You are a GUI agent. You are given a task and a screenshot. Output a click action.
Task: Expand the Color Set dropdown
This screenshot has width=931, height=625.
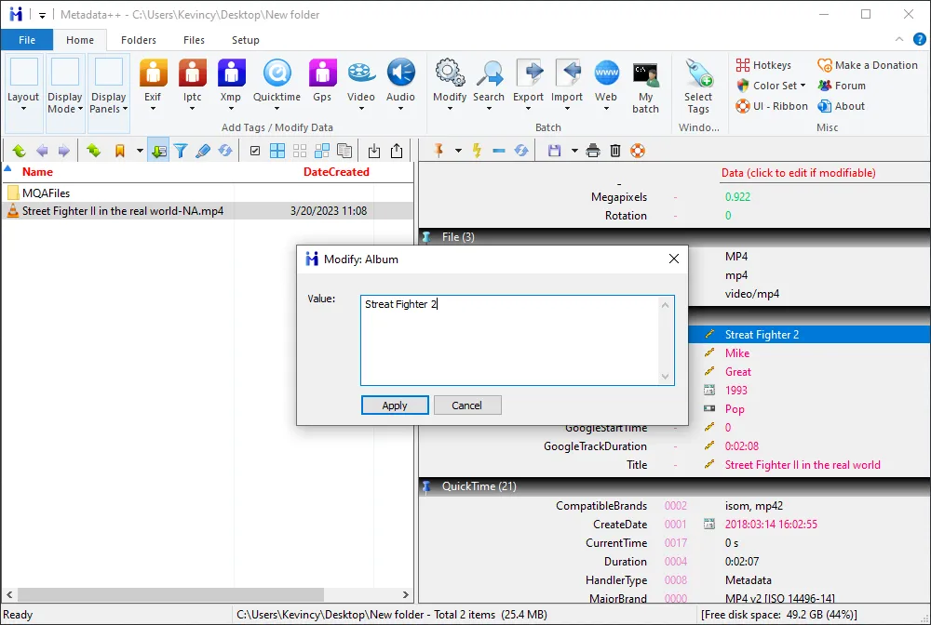click(771, 86)
